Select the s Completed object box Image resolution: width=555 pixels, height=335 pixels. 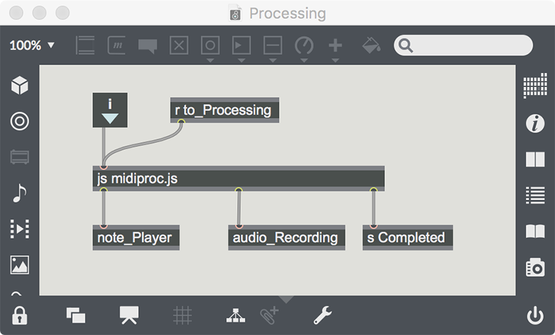408,238
